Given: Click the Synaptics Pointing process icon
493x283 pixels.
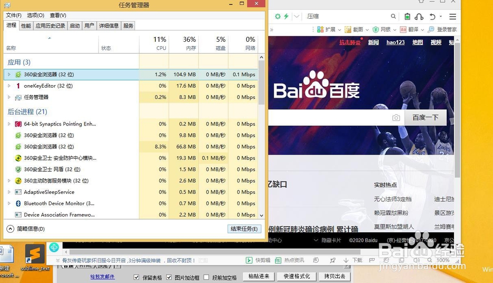Looking at the screenshot, I should coord(18,124).
